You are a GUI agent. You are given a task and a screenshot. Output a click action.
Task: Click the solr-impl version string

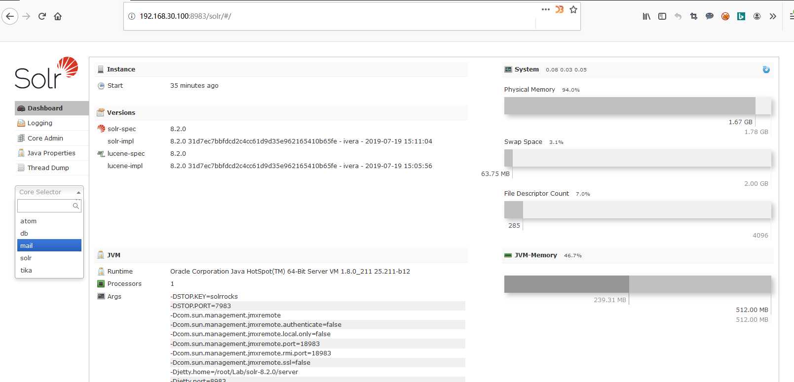(301, 141)
